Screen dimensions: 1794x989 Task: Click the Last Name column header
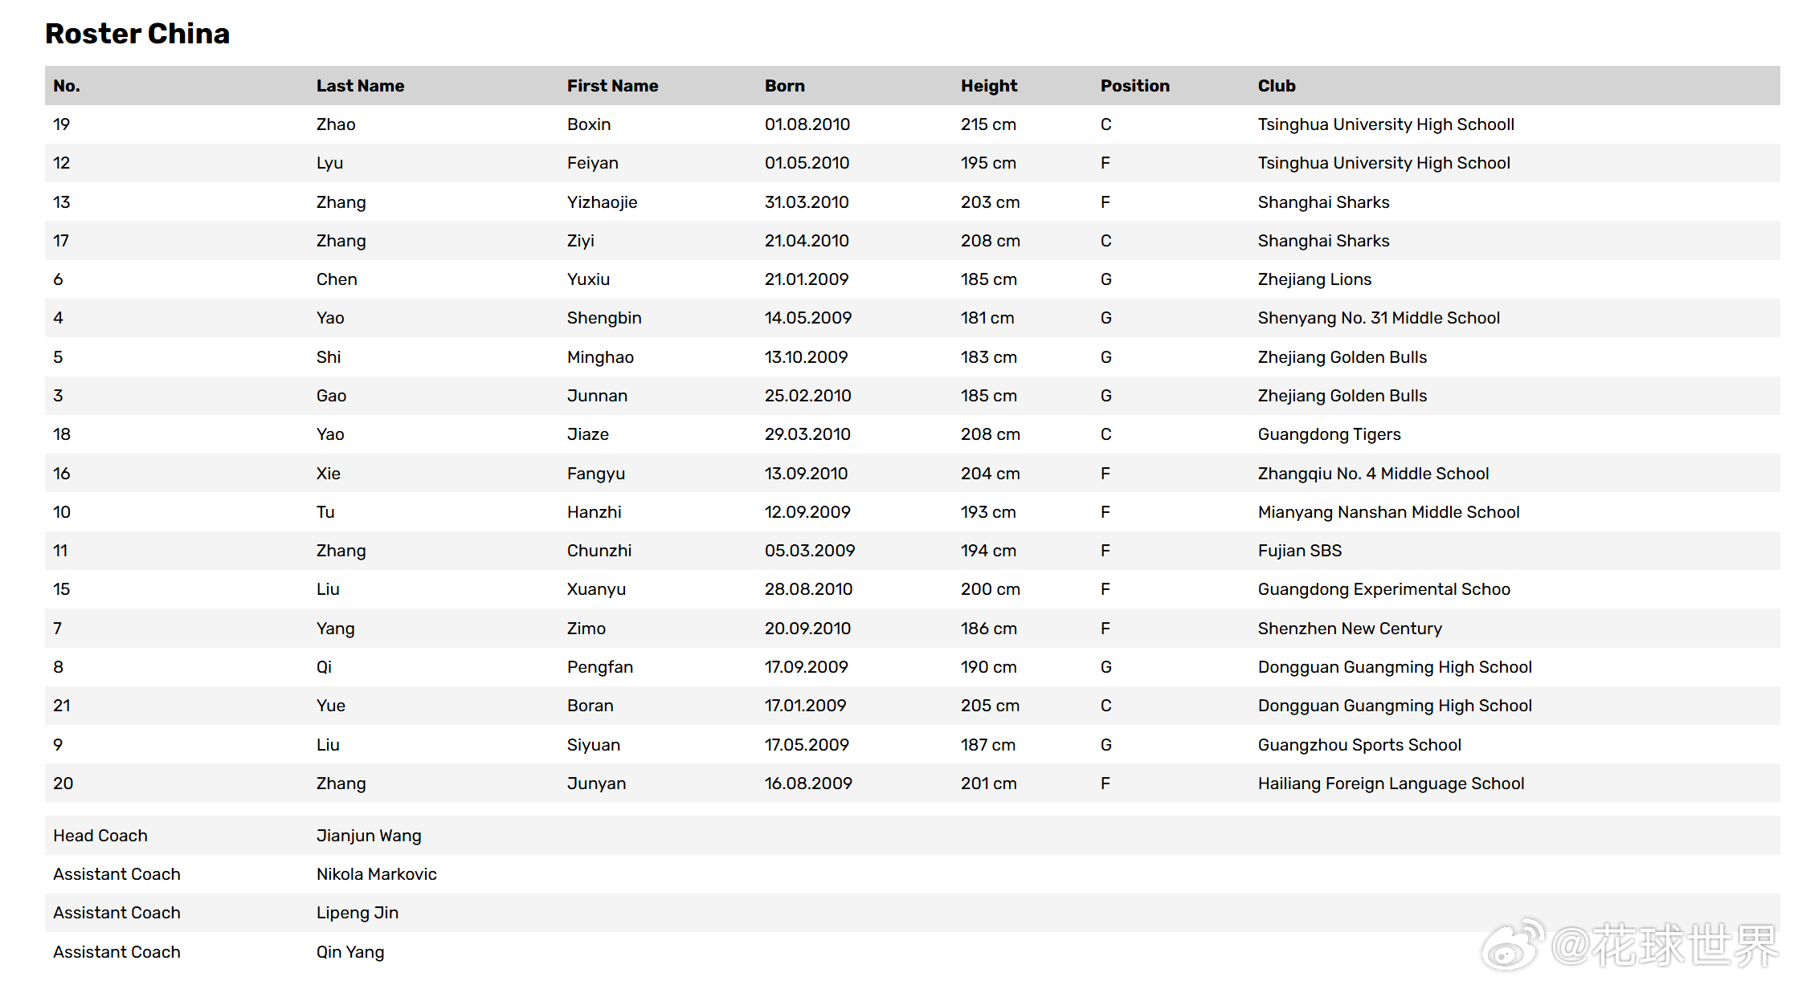tap(360, 86)
